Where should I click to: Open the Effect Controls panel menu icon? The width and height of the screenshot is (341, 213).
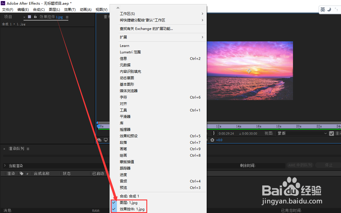click(67, 17)
